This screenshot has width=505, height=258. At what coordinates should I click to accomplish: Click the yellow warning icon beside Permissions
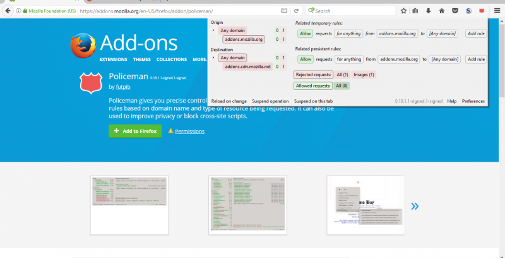[170, 131]
